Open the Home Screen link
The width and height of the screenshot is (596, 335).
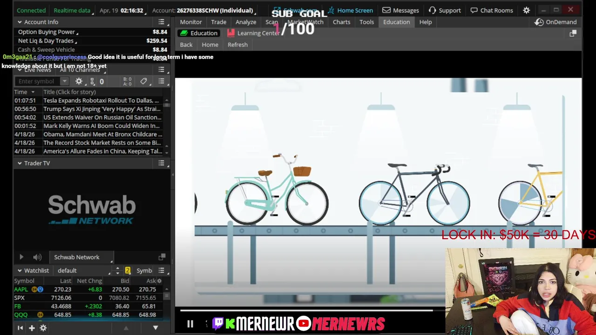tap(350, 10)
